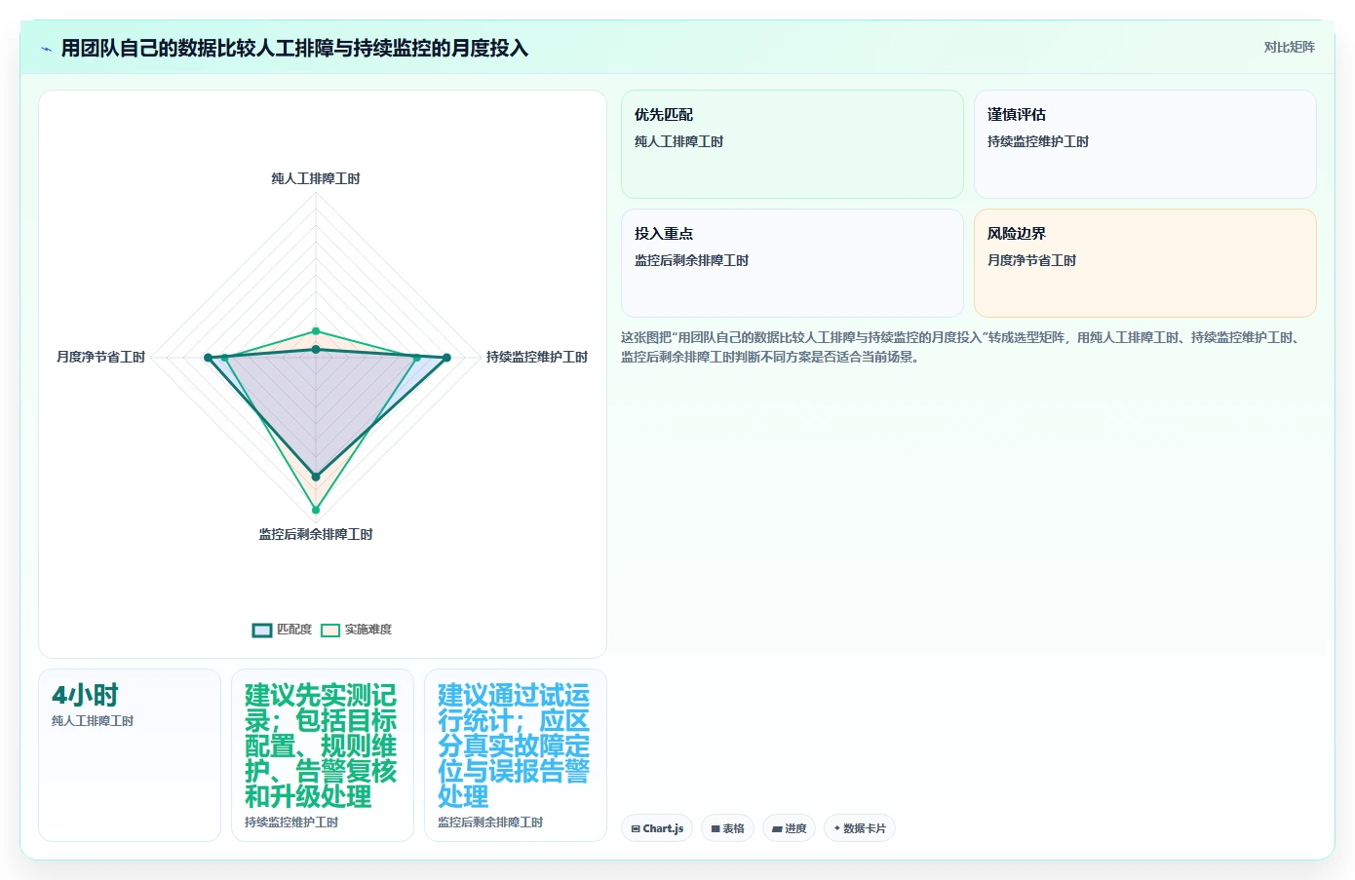Click the 纯人工排障工时 caption under 4小时
Screen dimensions: 1355x880
coord(93,721)
